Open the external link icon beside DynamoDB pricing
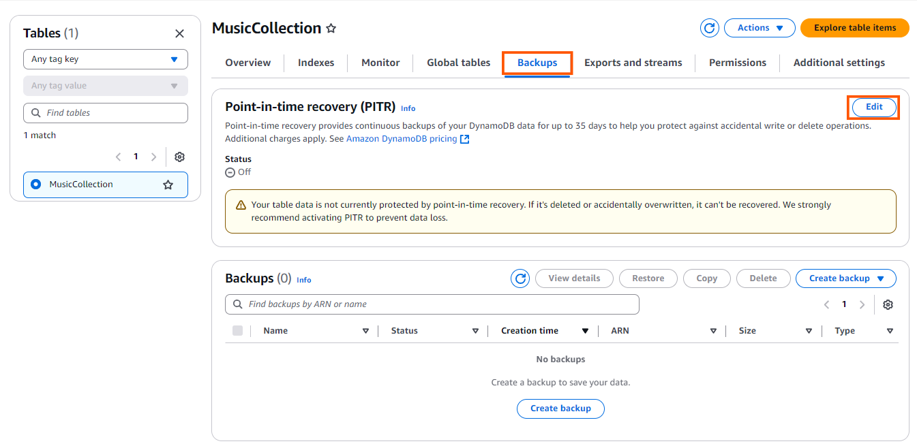 coord(465,139)
